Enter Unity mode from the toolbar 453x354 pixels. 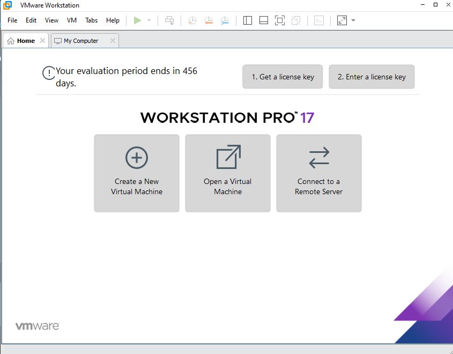(x=296, y=20)
